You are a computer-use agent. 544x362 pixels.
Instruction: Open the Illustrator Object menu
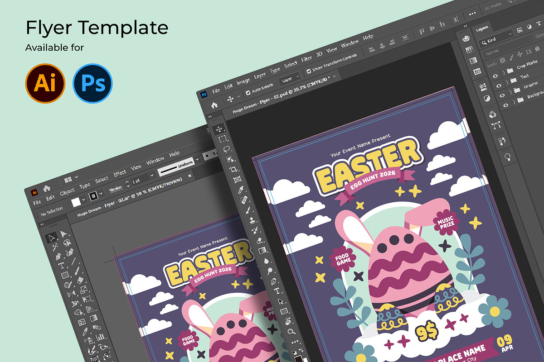(67, 191)
